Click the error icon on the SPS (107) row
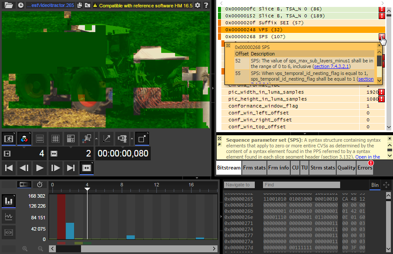This screenshot has height=254, width=393. [x=382, y=36]
